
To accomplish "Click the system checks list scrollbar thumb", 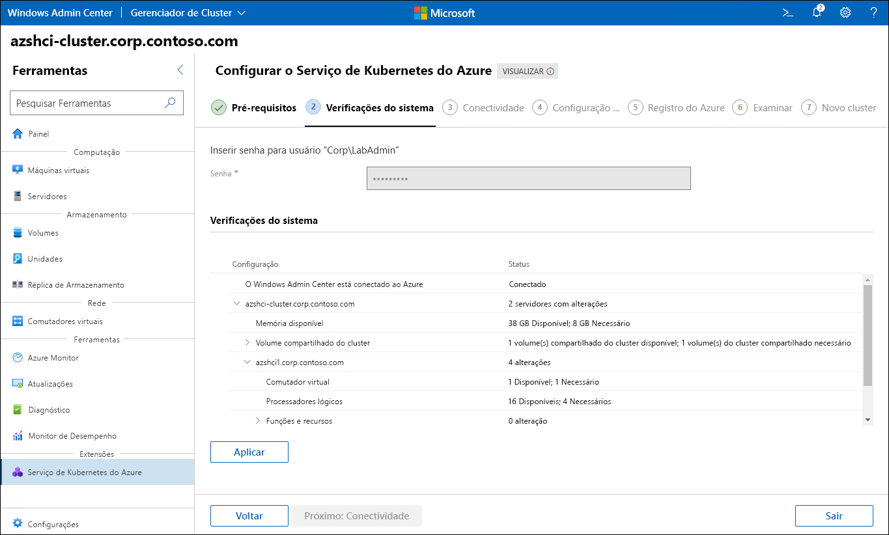I will point(868,335).
